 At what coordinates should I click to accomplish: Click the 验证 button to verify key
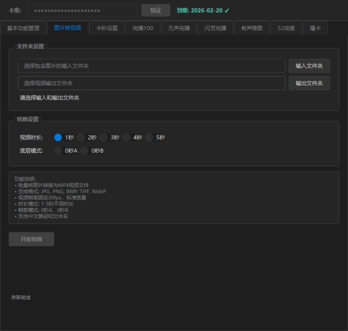(156, 10)
